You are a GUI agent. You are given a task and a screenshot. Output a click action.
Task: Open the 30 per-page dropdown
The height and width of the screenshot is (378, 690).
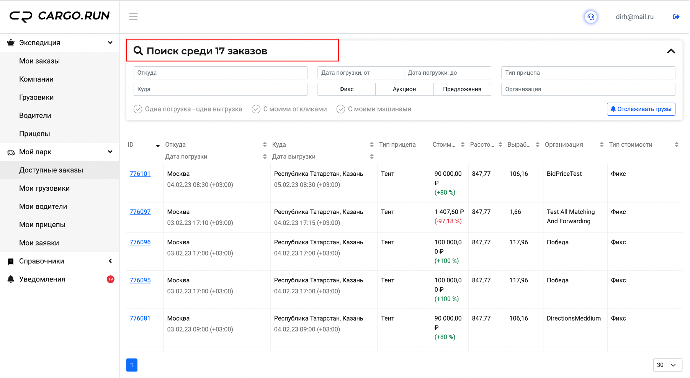(x=667, y=365)
